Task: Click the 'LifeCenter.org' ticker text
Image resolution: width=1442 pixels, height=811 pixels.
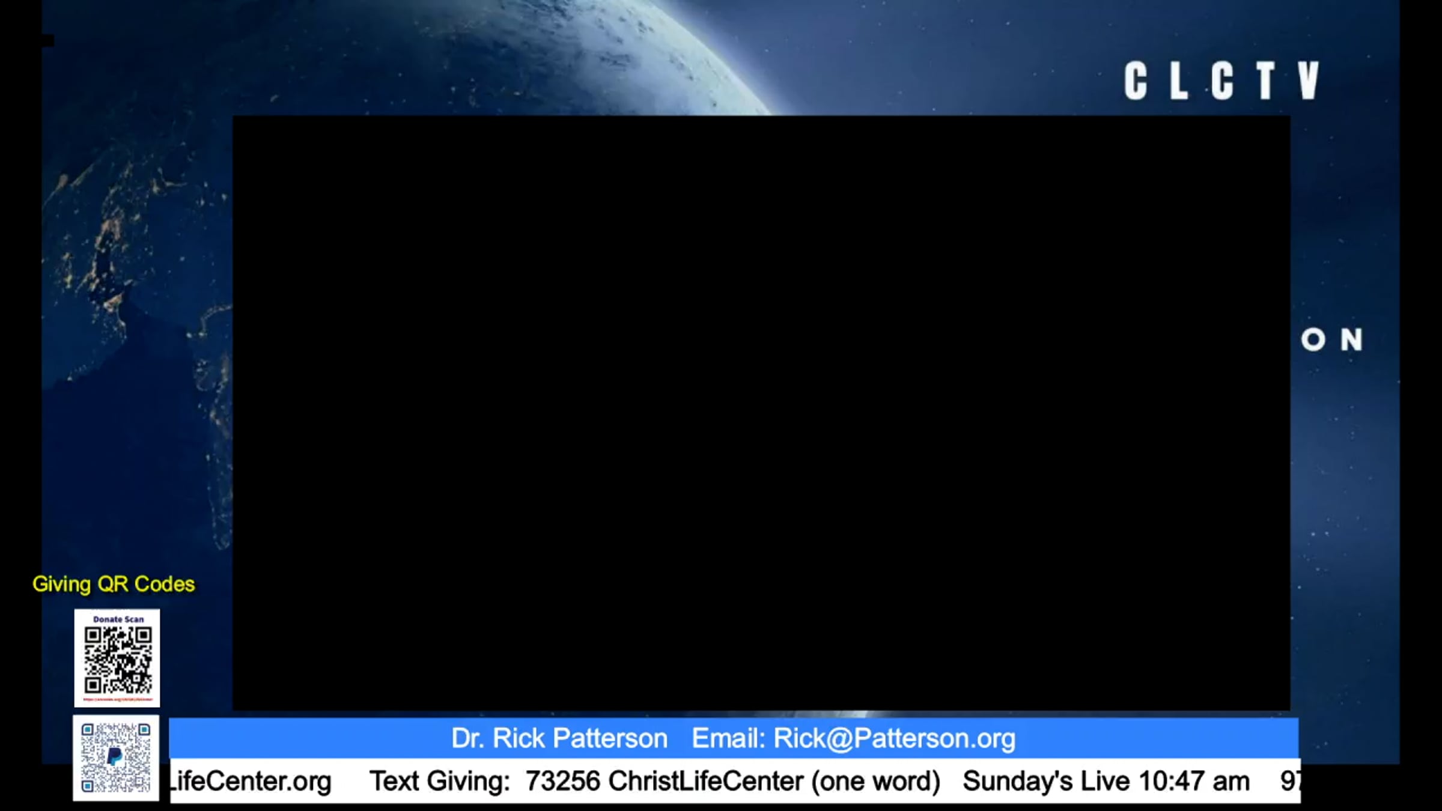Action: coord(251,782)
